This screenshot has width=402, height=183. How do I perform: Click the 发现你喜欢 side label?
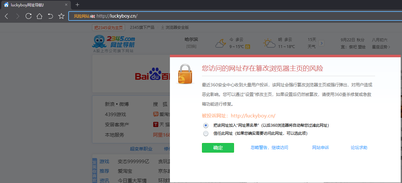[x=95, y=171]
